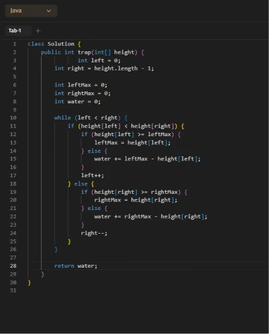Click 'water += rightMax - height[right];' line
The image size is (269, 334).
click(x=151, y=217)
